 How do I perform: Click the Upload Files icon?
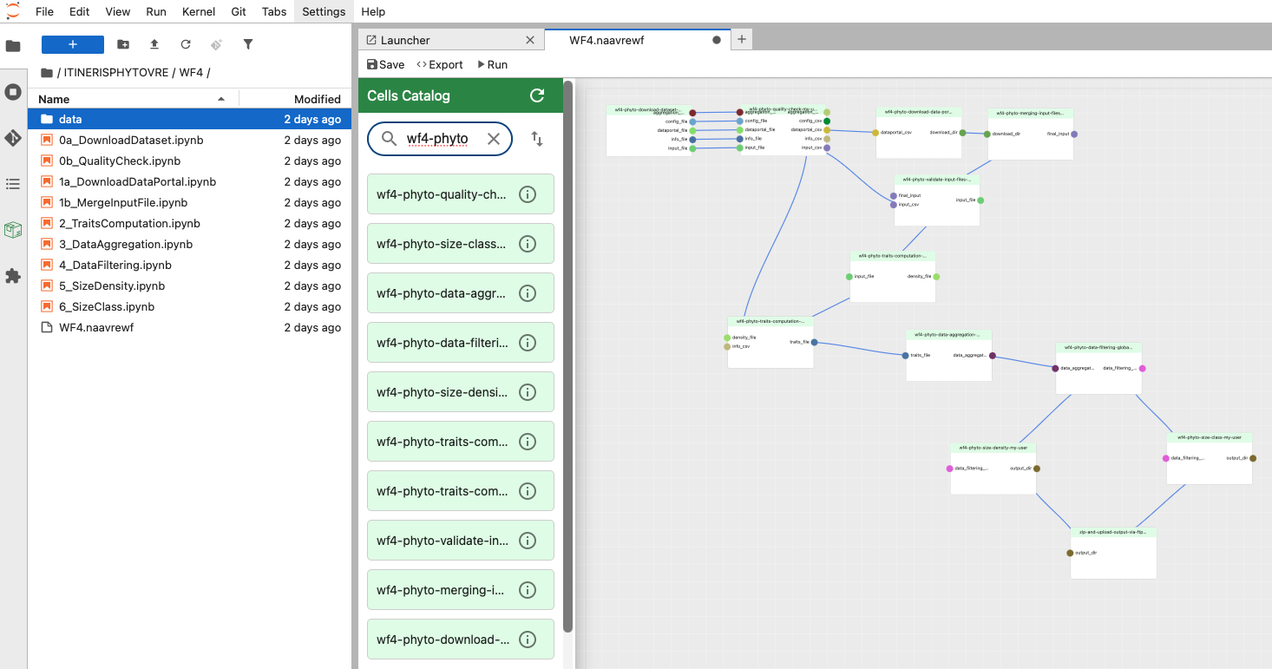pos(154,44)
